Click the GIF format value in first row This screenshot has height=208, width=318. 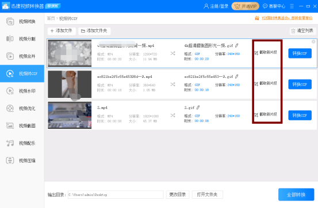[197, 54]
